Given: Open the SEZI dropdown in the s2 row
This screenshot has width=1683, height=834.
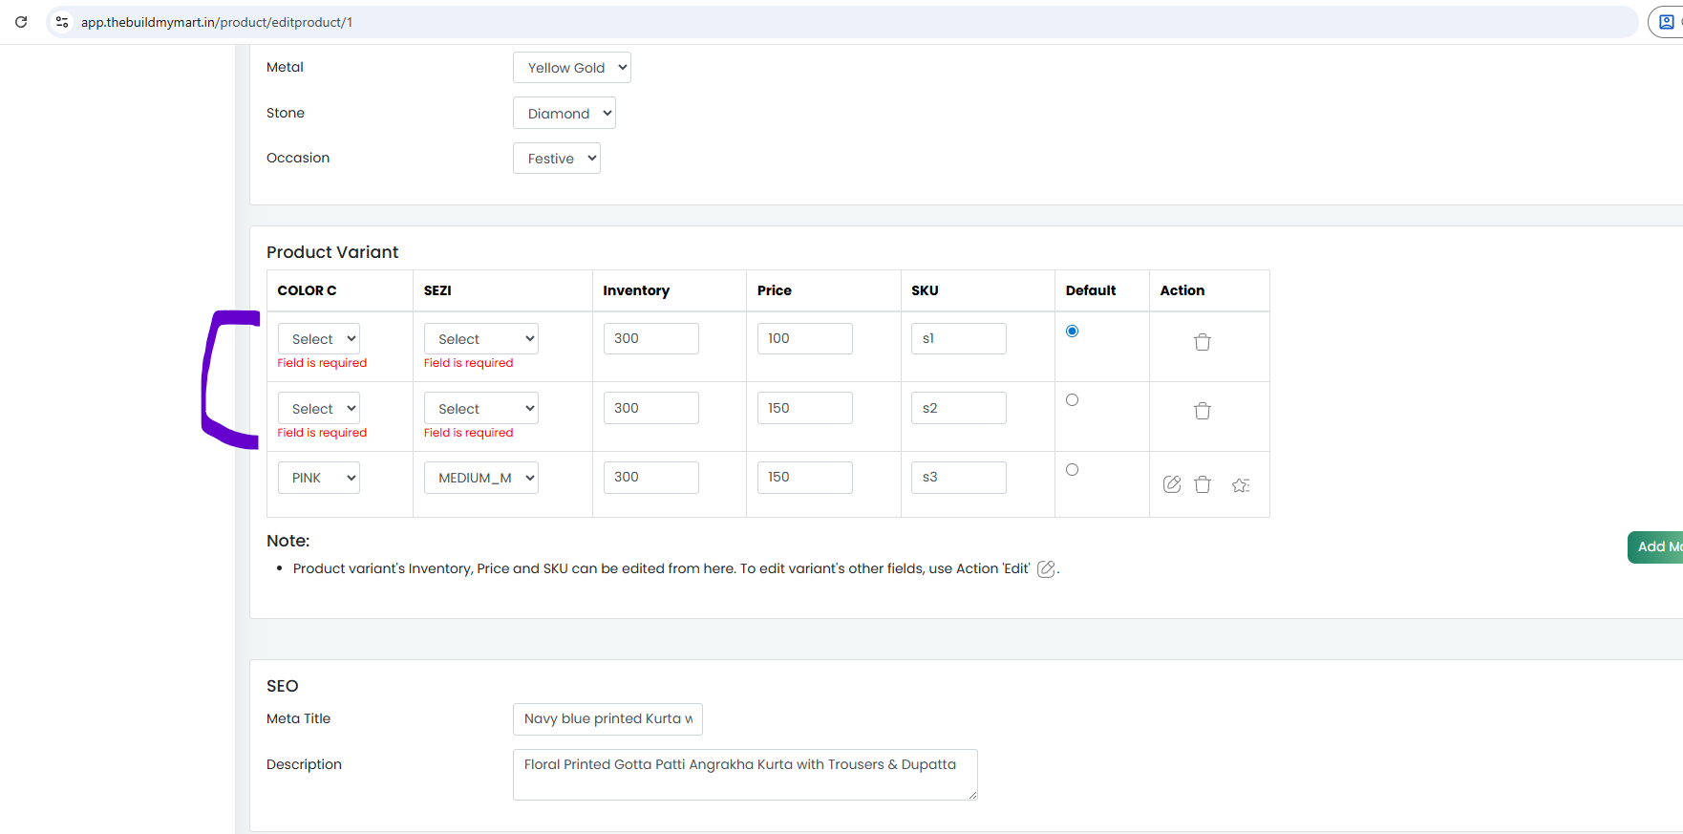Looking at the screenshot, I should [x=481, y=409].
